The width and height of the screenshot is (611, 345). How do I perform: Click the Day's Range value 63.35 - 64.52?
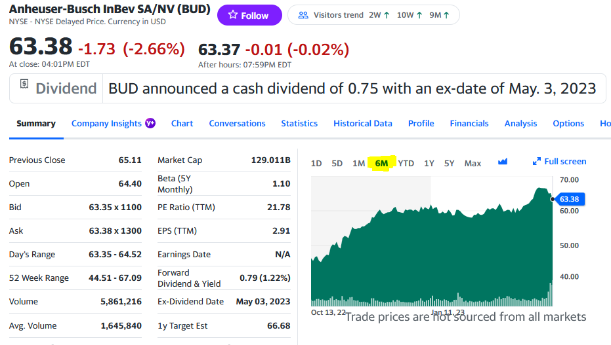(x=115, y=255)
